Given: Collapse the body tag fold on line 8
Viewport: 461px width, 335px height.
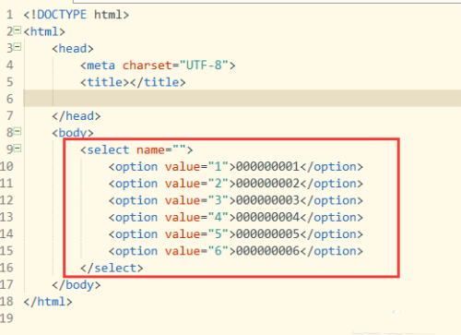Looking at the screenshot, I should (x=18, y=131).
